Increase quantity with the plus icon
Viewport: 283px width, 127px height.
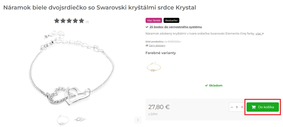pyautogui.click(x=242, y=107)
